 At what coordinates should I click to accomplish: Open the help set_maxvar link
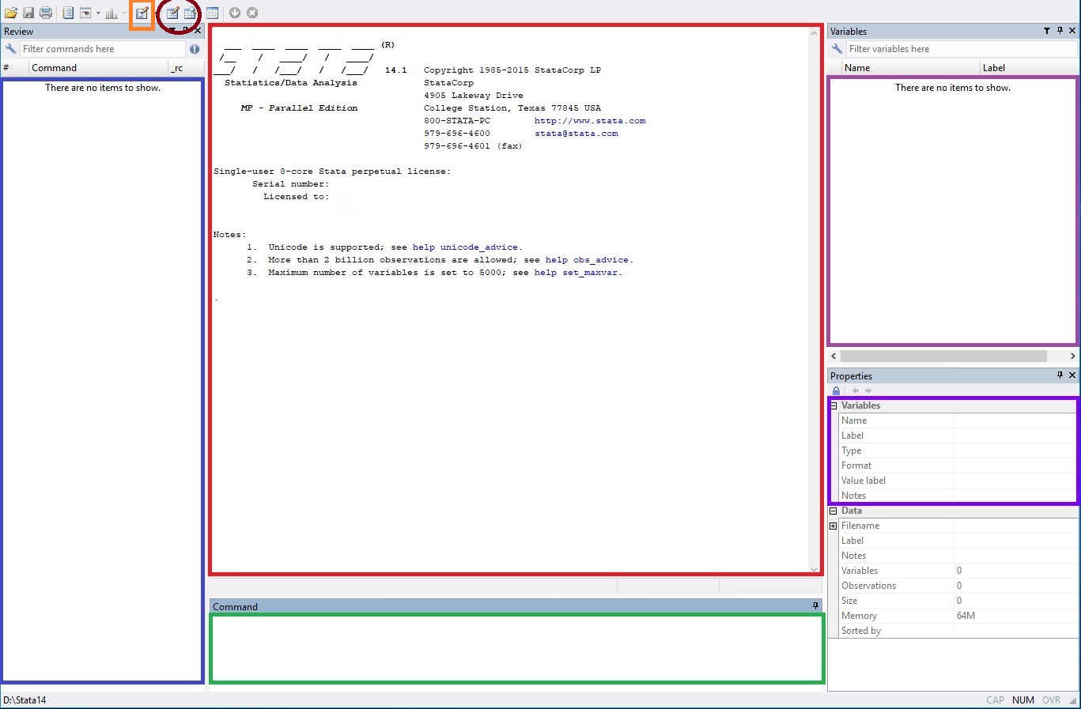pyautogui.click(x=577, y=273)
